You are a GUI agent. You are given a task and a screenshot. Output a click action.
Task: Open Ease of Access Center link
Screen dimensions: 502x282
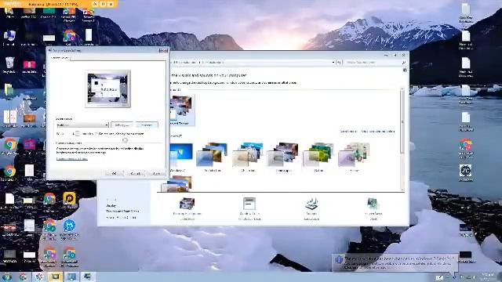pos(122,218)
